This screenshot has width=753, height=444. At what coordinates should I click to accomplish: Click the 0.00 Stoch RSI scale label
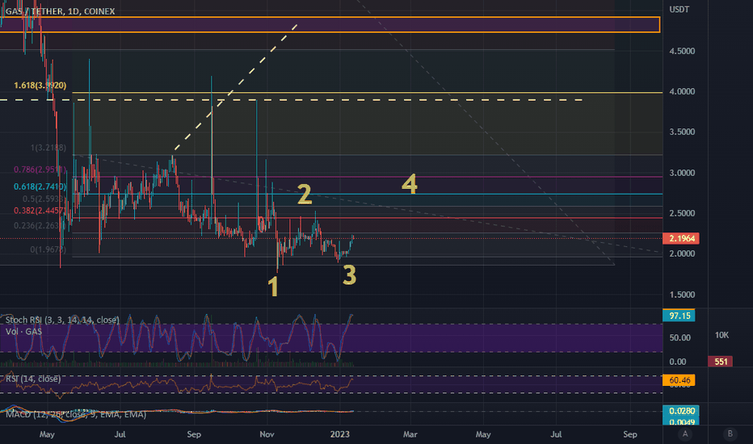click(x=678, y=362)
